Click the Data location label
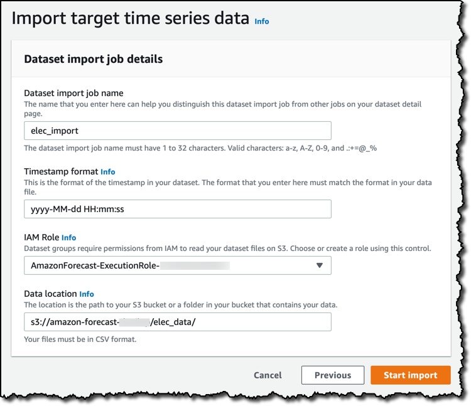 (x=50, y=294)
